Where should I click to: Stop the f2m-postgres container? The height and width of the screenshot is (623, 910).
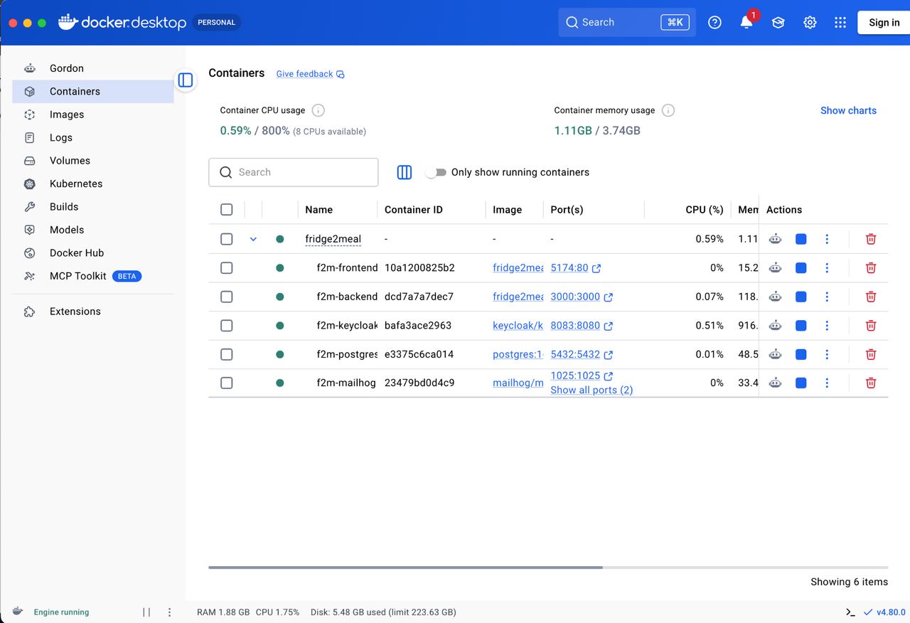pyautogui.click(x=801, y=354)
